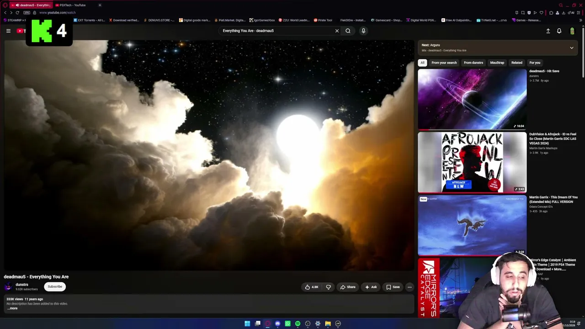Open a new browser tab
Viewport: 585px width, 329px height.
coord(100,5)
